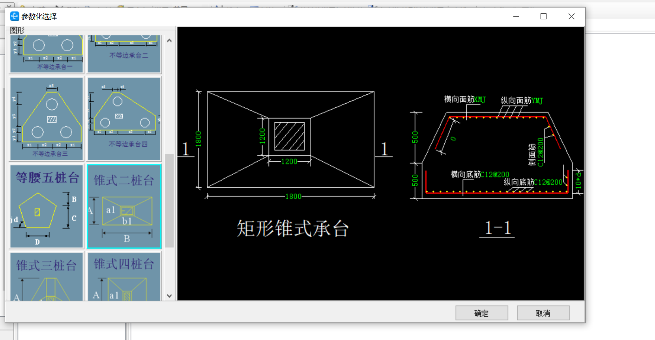The width and height of the screenshot is (655, 340).
Task: Click the 1-1 section title
Action: tap(498, 228)
